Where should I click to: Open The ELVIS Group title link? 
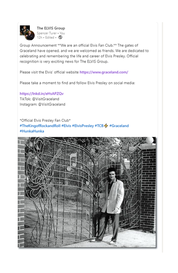(x=51, y=28)
